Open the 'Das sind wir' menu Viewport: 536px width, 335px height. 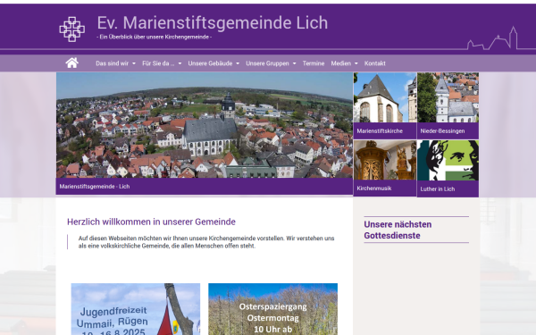tap(113, 63)
